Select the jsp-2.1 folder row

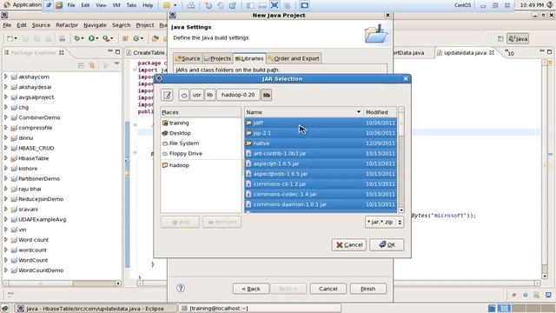321,133
